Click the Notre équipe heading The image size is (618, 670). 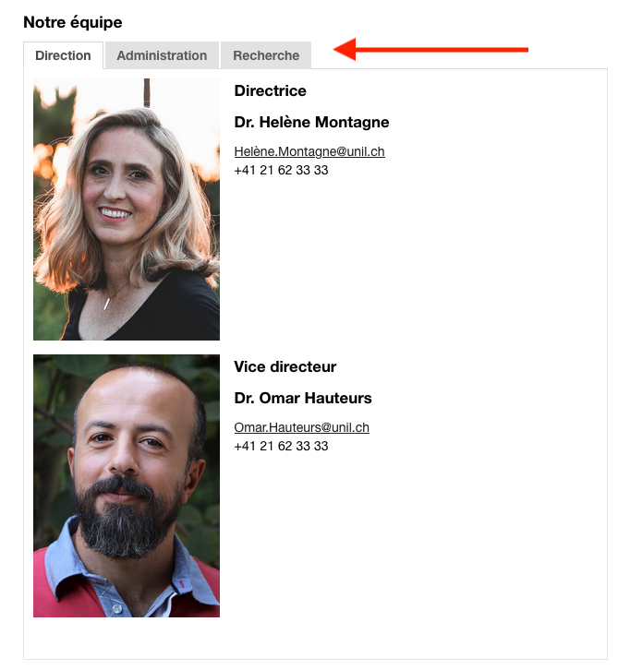[x=73, y=22]
